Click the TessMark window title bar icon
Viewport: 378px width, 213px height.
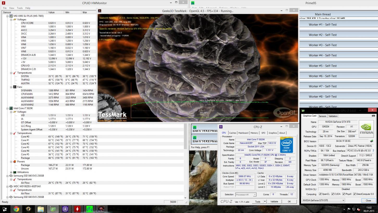point(100,11)
